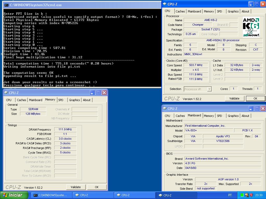The width and height of the screenshot is (266, 199).
Task: Click Validate in Memory window
Action: click(76, 187)
